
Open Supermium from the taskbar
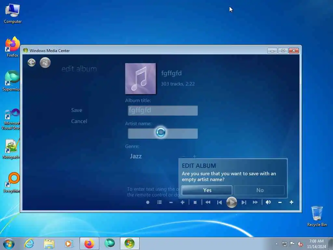coord(110,243)
